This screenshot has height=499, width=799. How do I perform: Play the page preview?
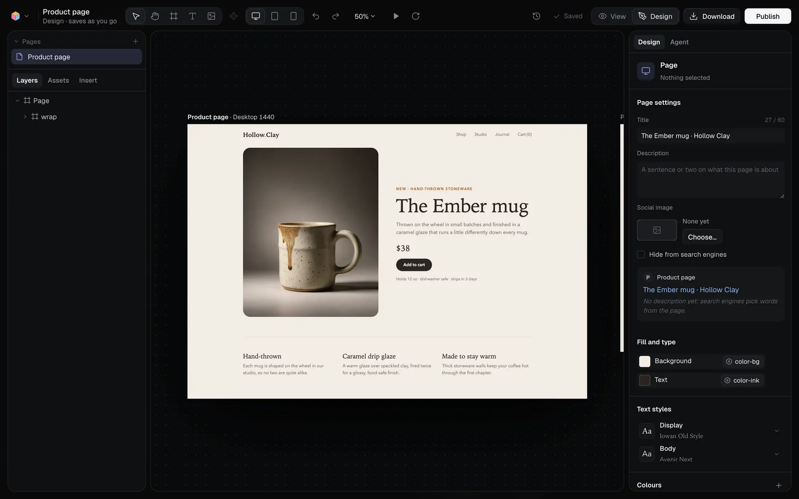point(396,16)
